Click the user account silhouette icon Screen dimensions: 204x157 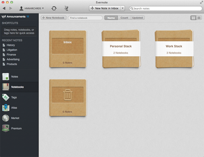21,8
